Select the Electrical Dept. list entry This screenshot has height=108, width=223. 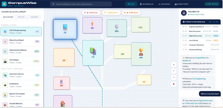pos(21,41)
